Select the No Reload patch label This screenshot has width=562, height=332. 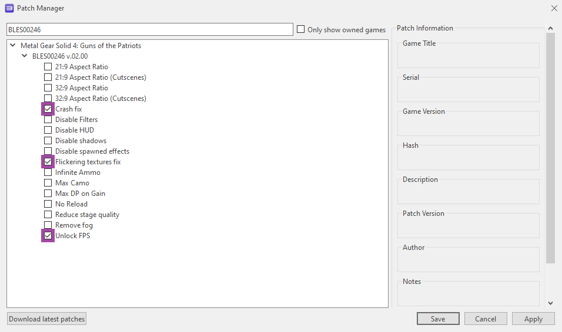coord(71,204)
